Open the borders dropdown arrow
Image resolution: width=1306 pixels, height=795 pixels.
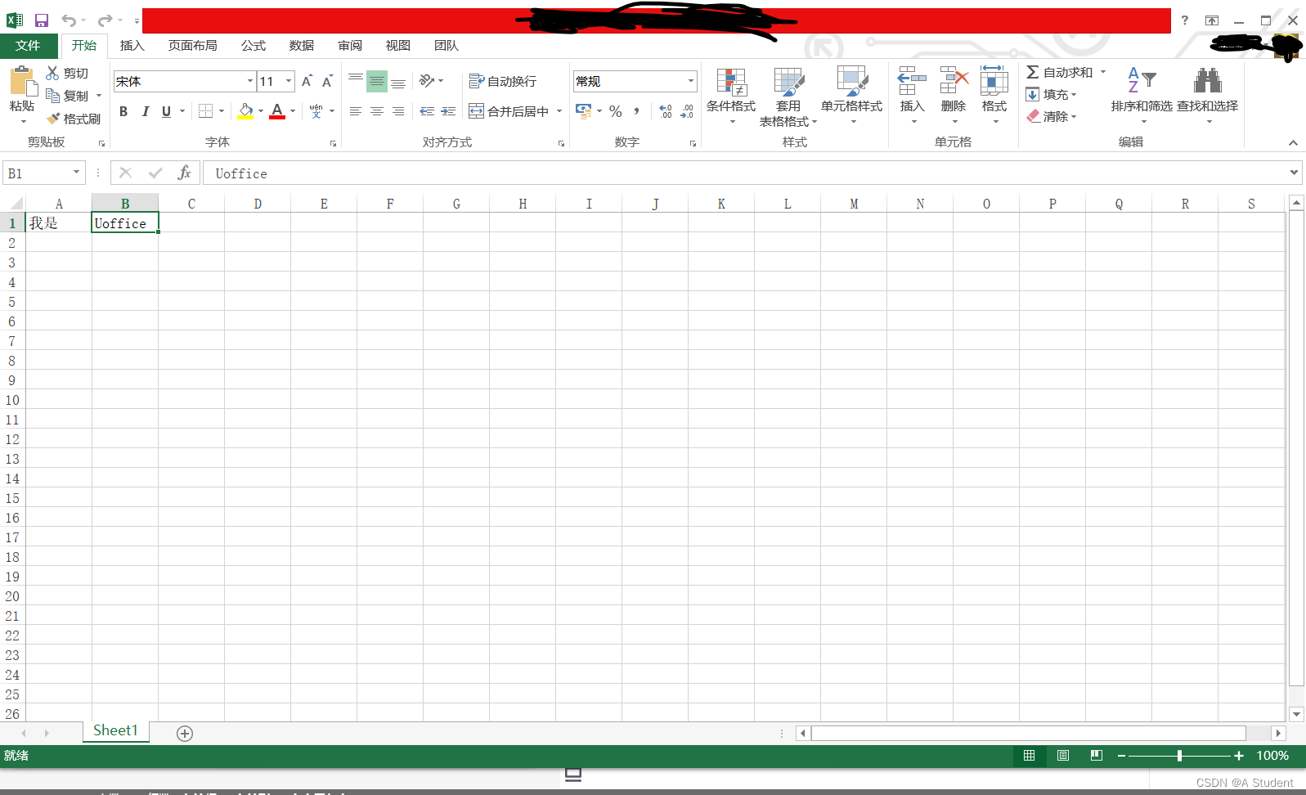point(222,111)
